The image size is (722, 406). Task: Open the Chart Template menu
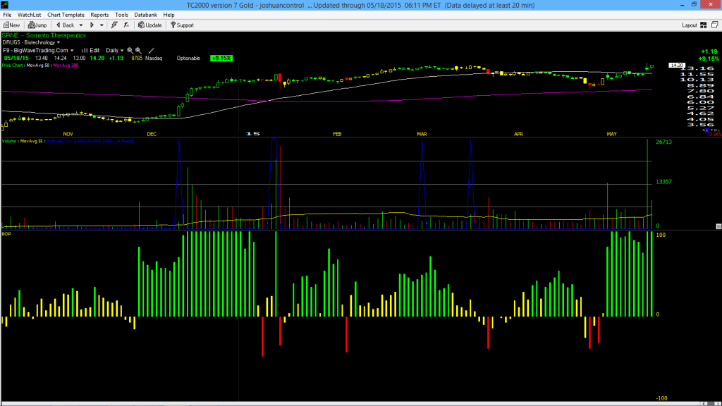66,15
